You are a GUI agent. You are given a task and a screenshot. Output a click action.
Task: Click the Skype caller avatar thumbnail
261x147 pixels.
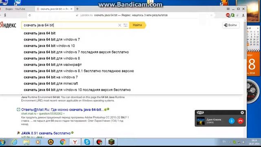point(201,121)
